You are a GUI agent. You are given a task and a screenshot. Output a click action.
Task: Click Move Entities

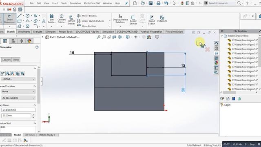[86, 26]
